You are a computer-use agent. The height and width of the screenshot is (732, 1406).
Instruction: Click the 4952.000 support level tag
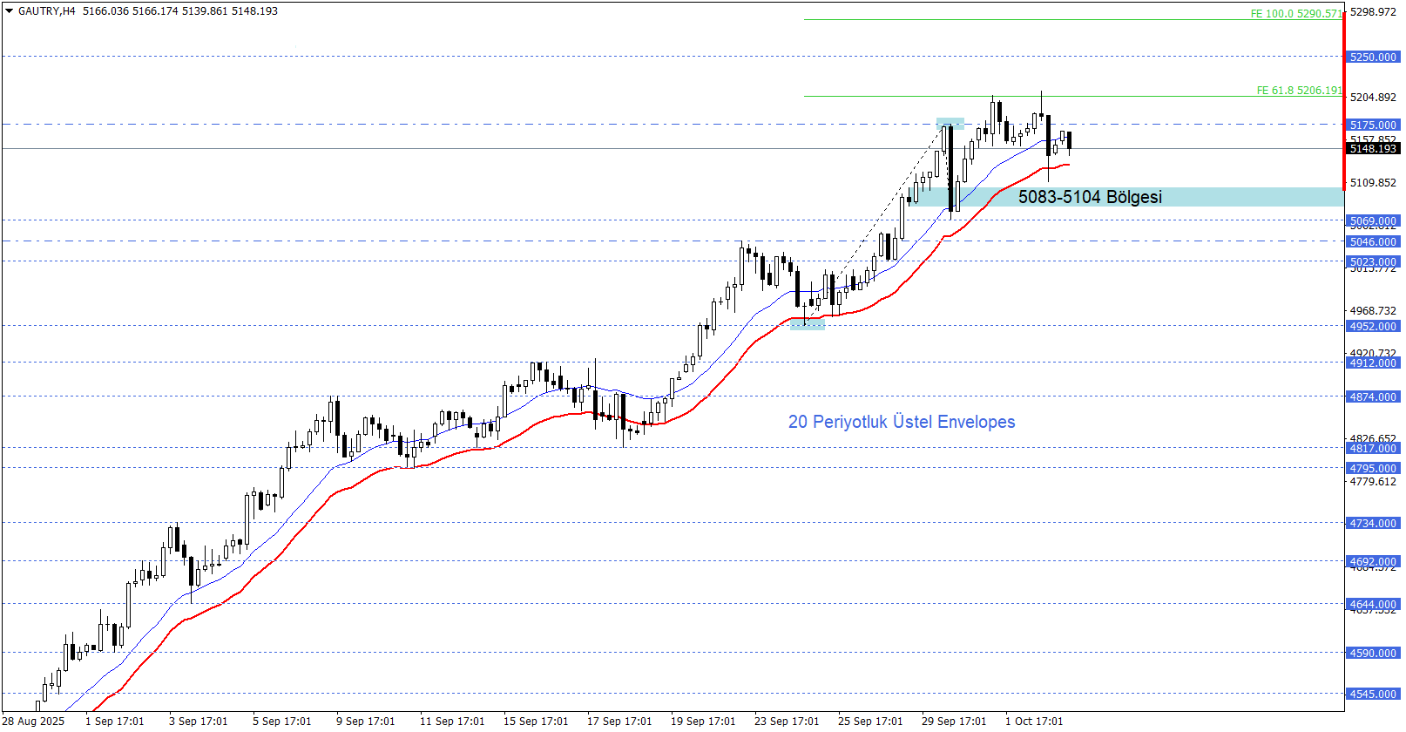(x=1373, y=327)
